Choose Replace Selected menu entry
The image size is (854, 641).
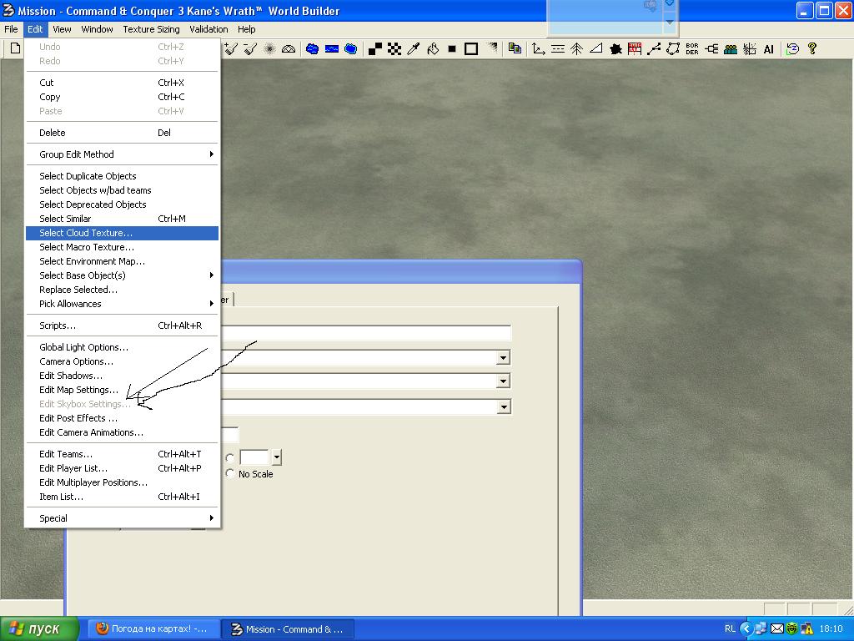(122, 290)
